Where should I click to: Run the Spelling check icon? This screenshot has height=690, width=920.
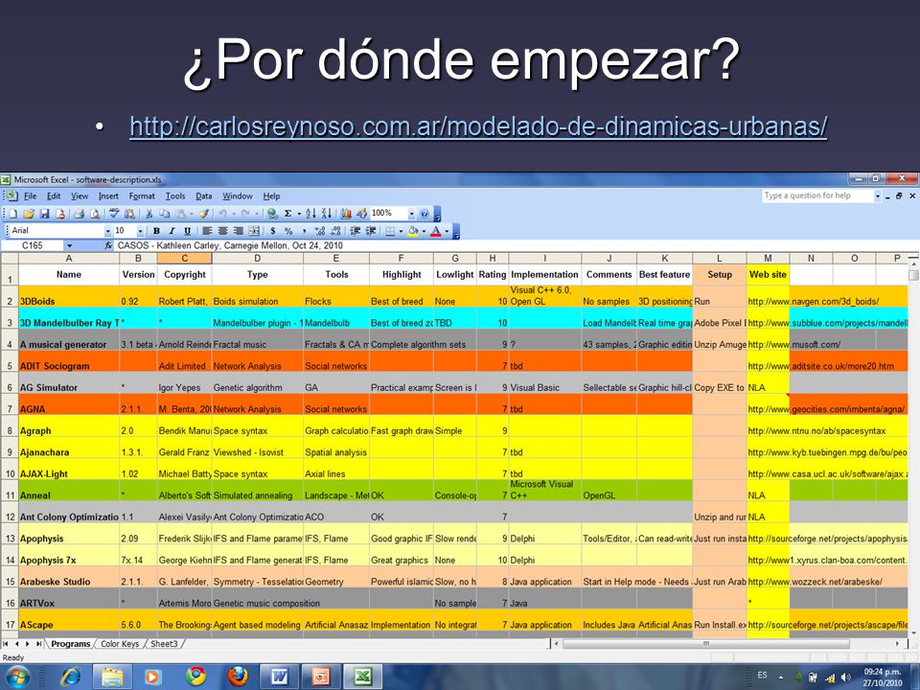click(114, 214)
